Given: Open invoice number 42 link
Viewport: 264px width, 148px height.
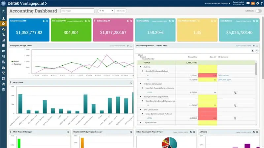Looking at the screenshot, I should pyautogui.click(x=148, y=76).
